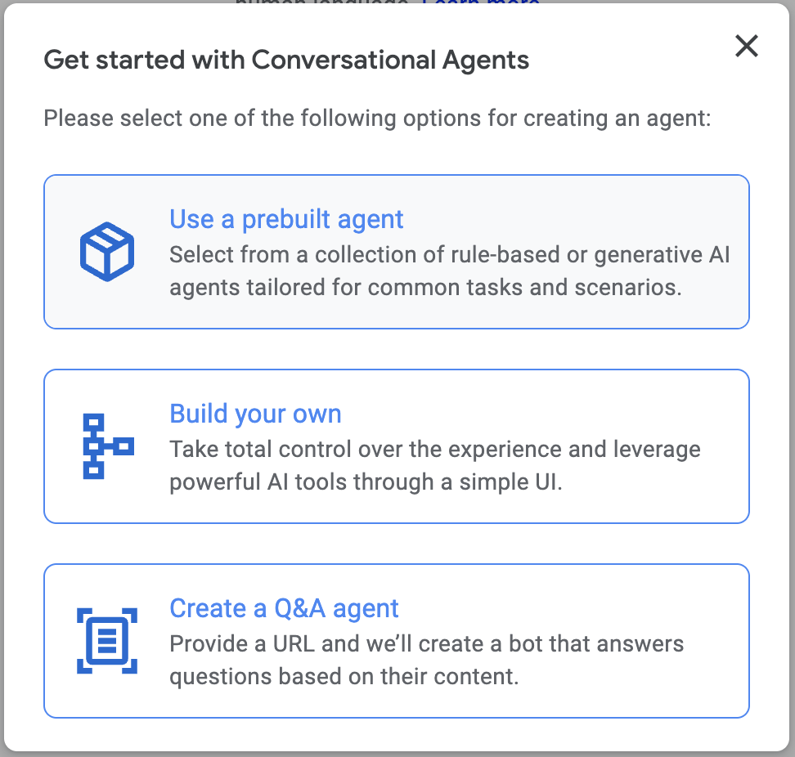Viewport: 795px width, 757px height.
Task: Open the "Create a Q&A agent" title link
Action: point(284,608)
